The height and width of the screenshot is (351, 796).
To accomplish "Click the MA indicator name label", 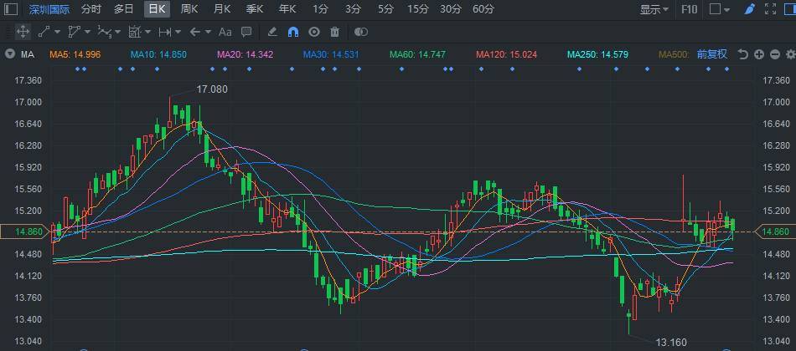I will coord(28,54).
